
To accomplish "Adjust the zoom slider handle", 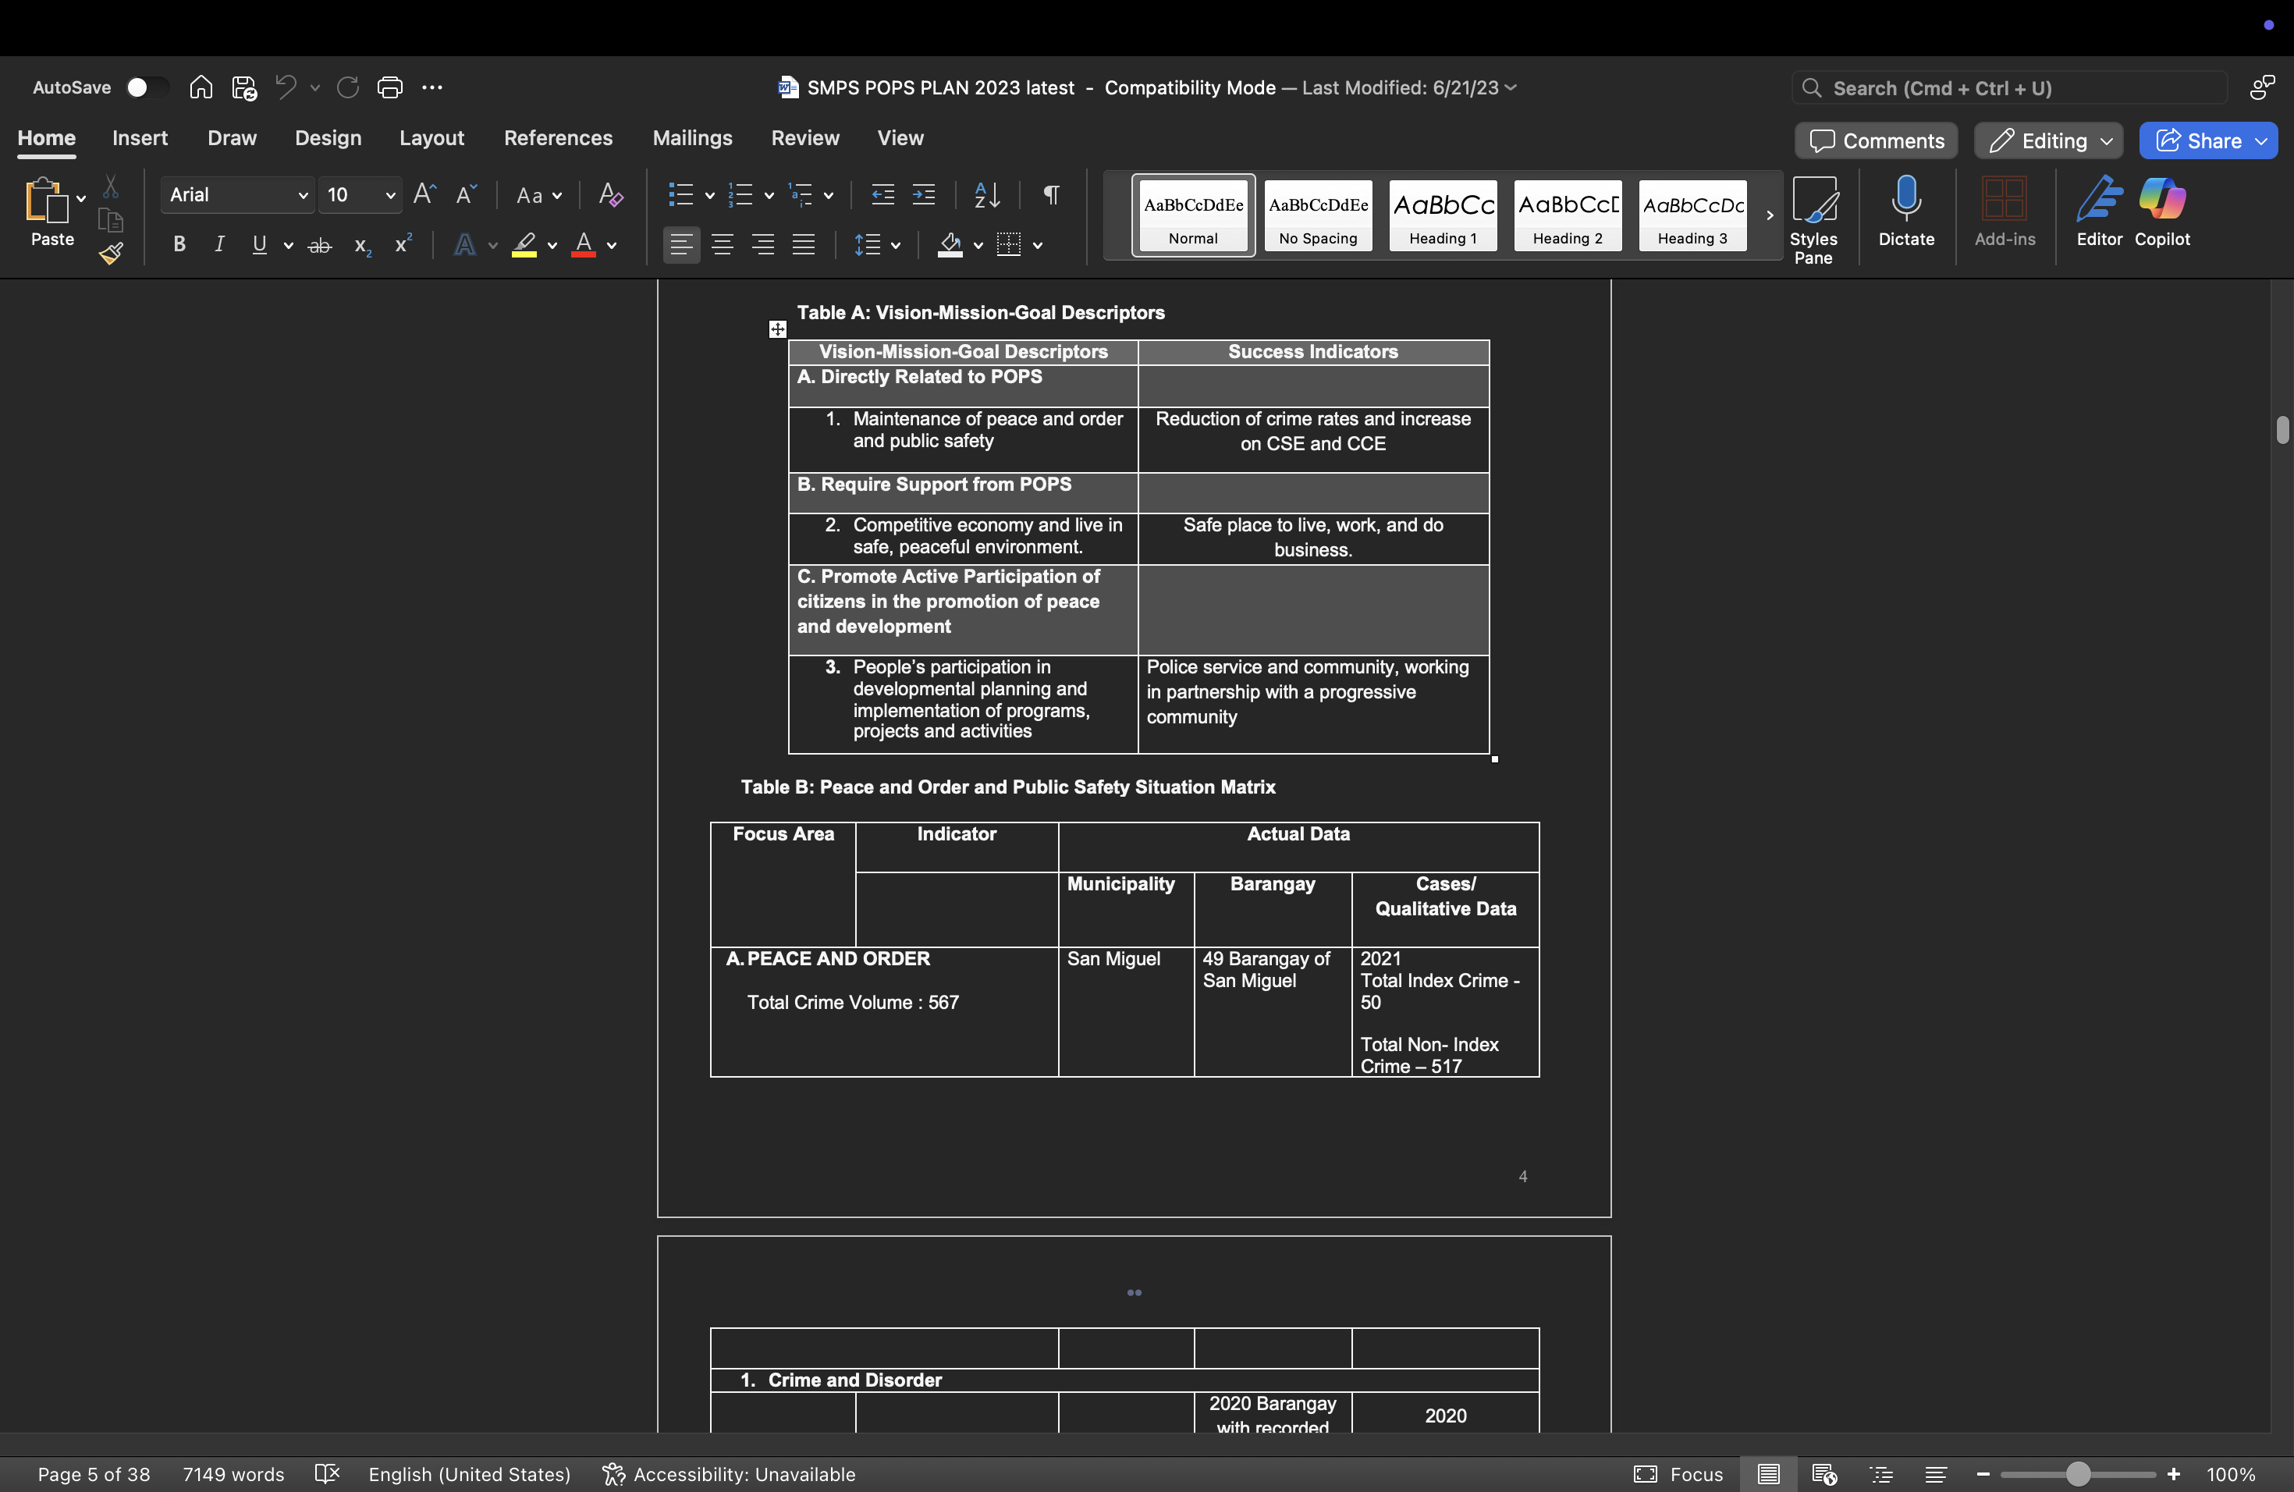I will coord(2078,1474).
